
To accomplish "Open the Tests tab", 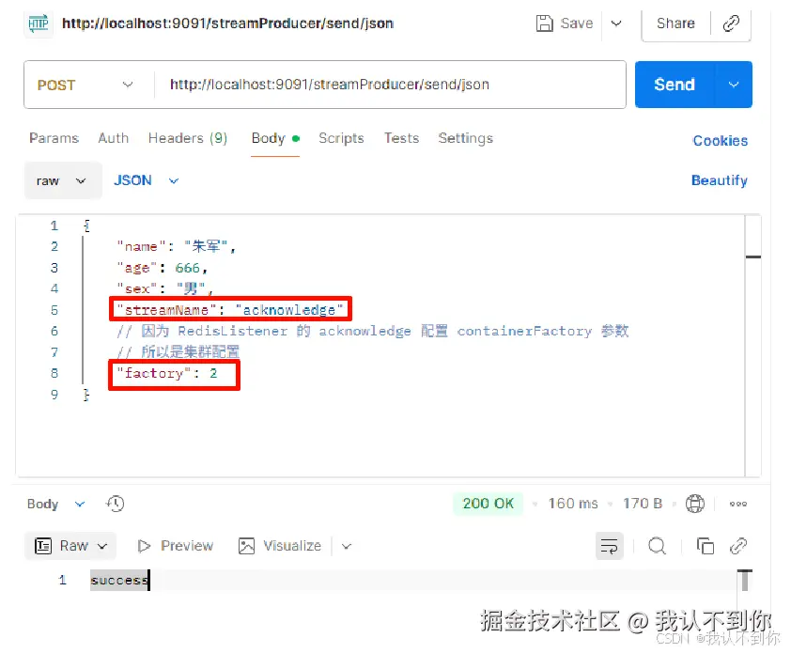I will coord(401,138).
